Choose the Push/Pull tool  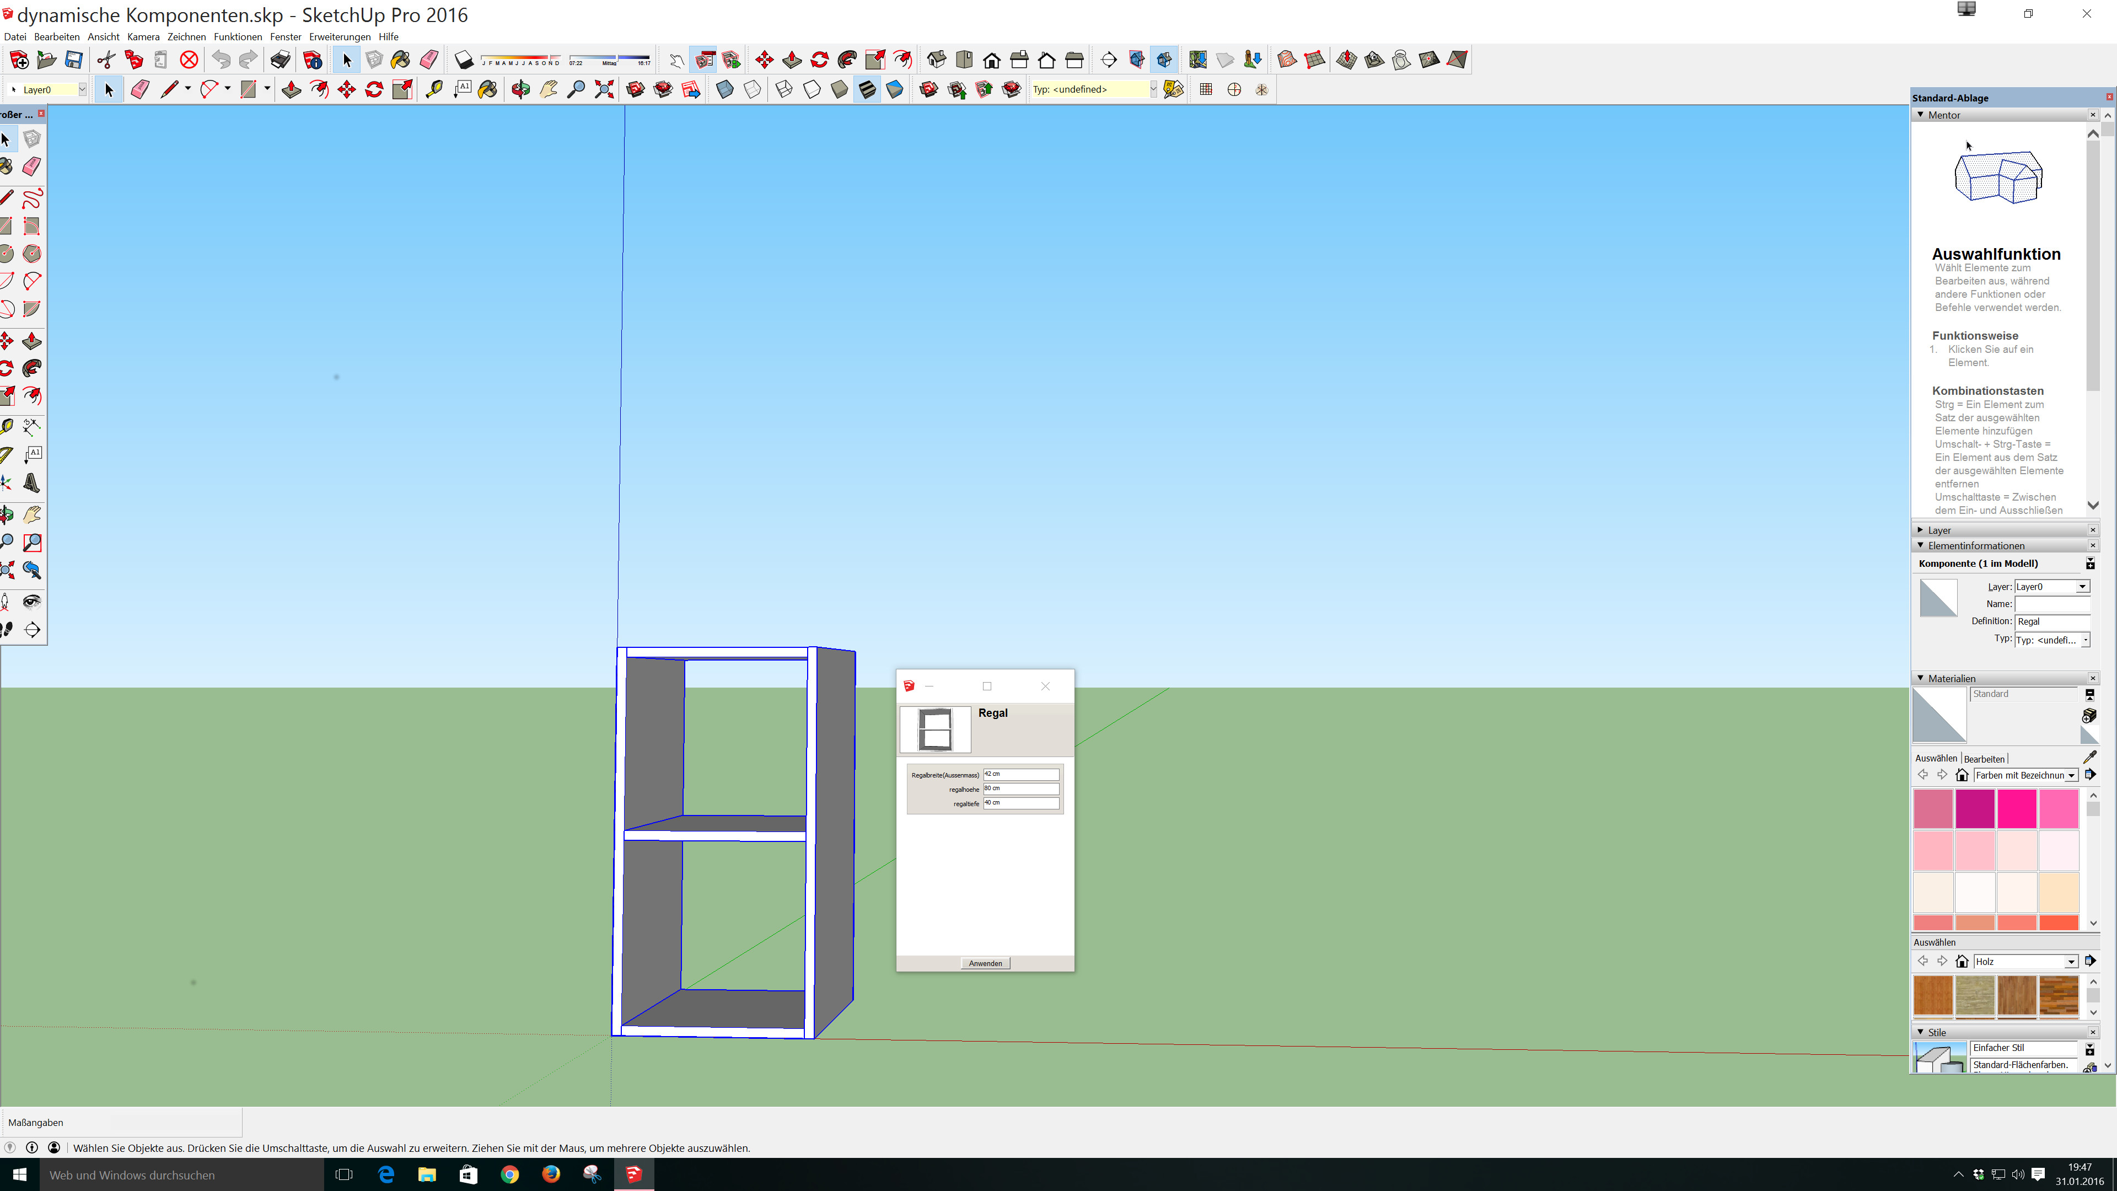pos(291,89)
